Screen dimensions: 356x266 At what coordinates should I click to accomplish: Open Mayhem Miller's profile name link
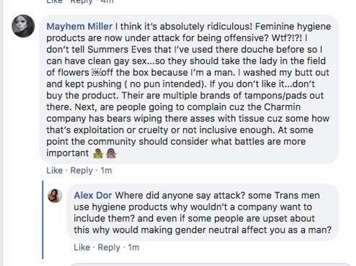pyautogui.click(x=80, y=26)
